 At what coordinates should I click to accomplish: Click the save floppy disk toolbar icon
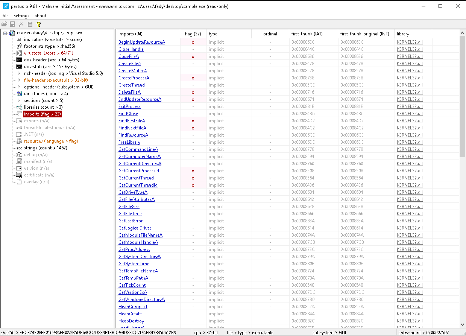[12, 24]
